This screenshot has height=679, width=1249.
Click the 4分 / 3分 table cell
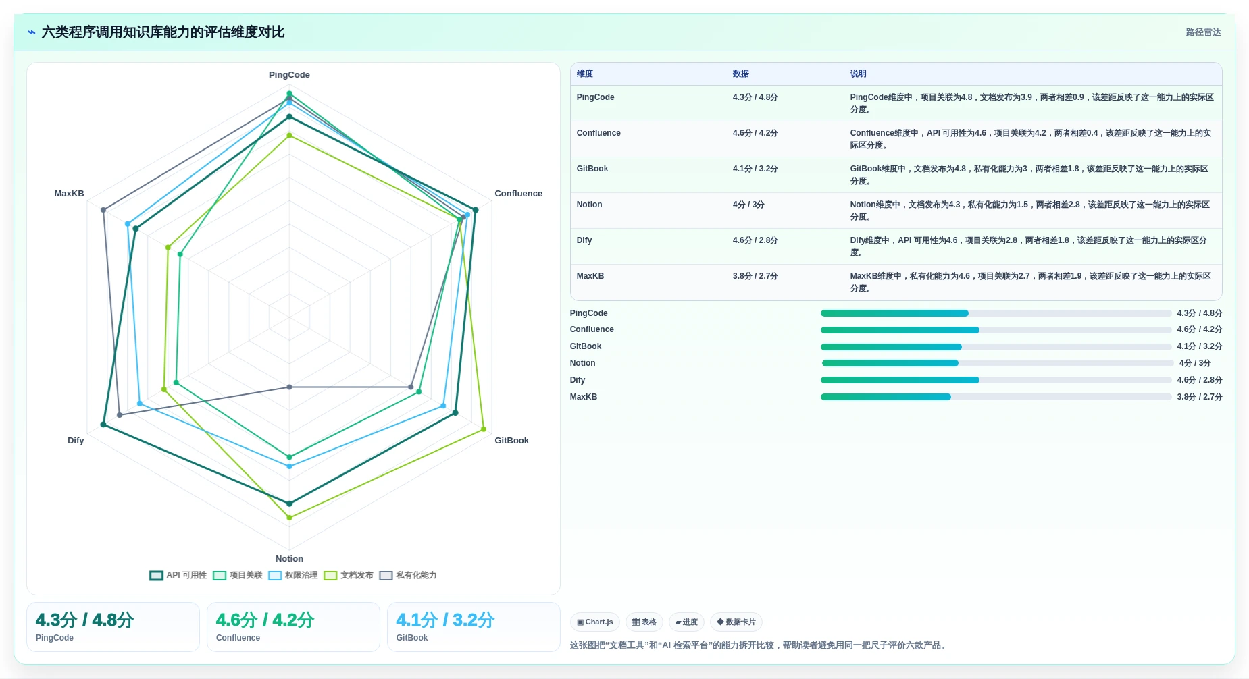(x=748, y=205)
